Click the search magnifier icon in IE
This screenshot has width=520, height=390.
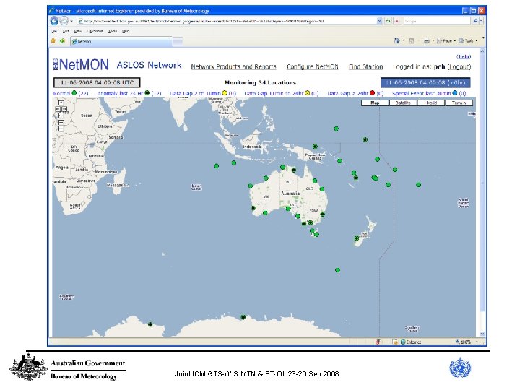tap(475, 21)
